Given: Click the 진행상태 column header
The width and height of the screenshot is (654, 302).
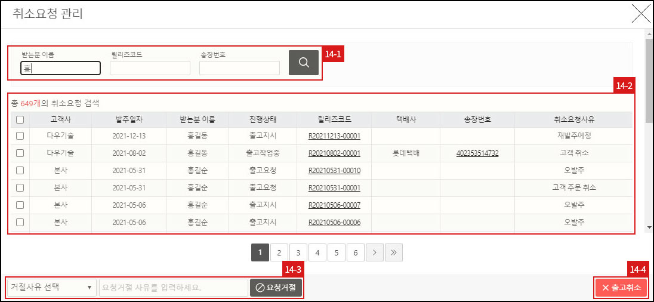Looking at the screenshot, I should [x=263, y=120].
